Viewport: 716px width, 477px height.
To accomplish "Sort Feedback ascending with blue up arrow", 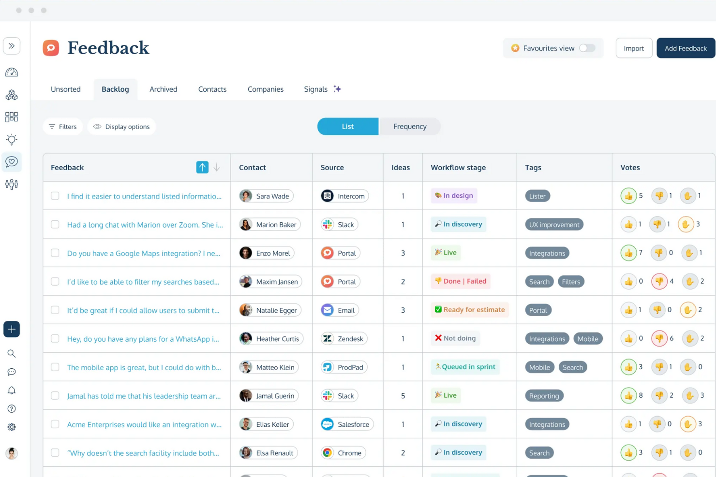I will click(x=202, y=167).
